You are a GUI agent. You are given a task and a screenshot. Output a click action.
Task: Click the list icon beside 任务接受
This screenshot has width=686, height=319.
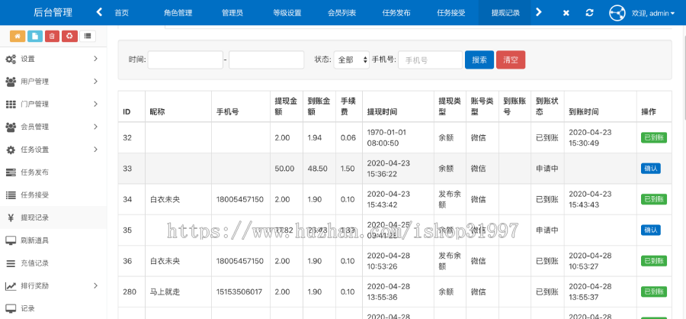(x=11, y=195)
